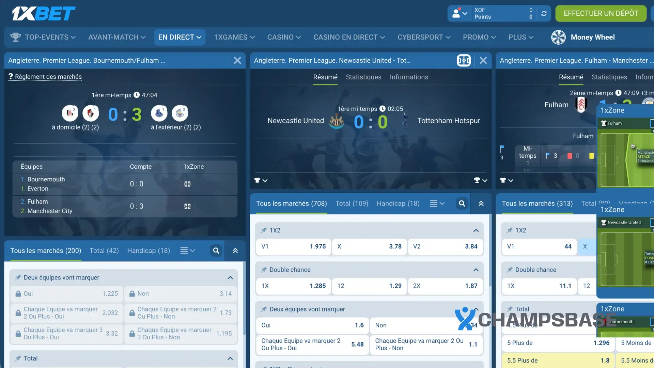This screenshot has height=368, width=654.
Task: Pin Deux équipes vont marquer in left panel
Action: 18,278
